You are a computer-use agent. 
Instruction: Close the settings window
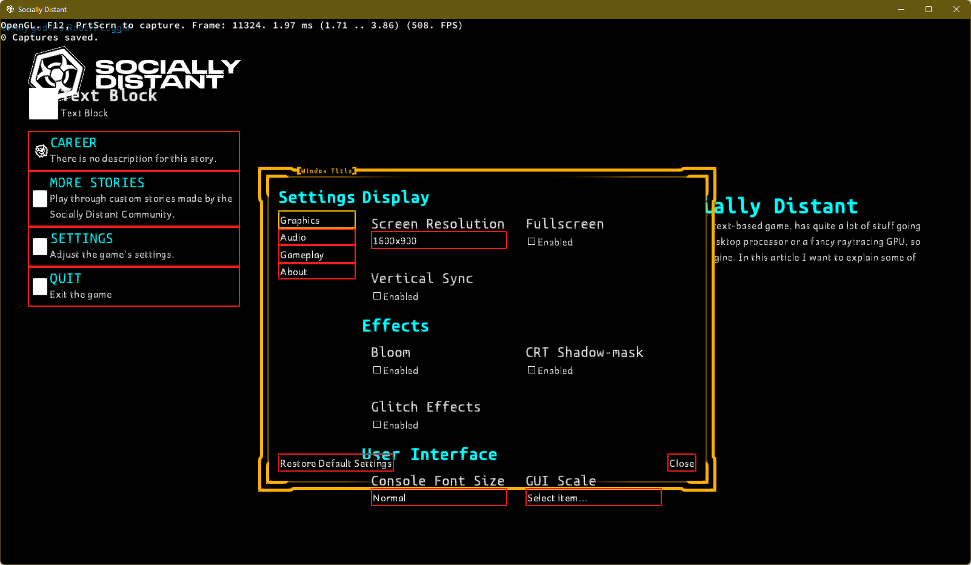pos(682,463)
